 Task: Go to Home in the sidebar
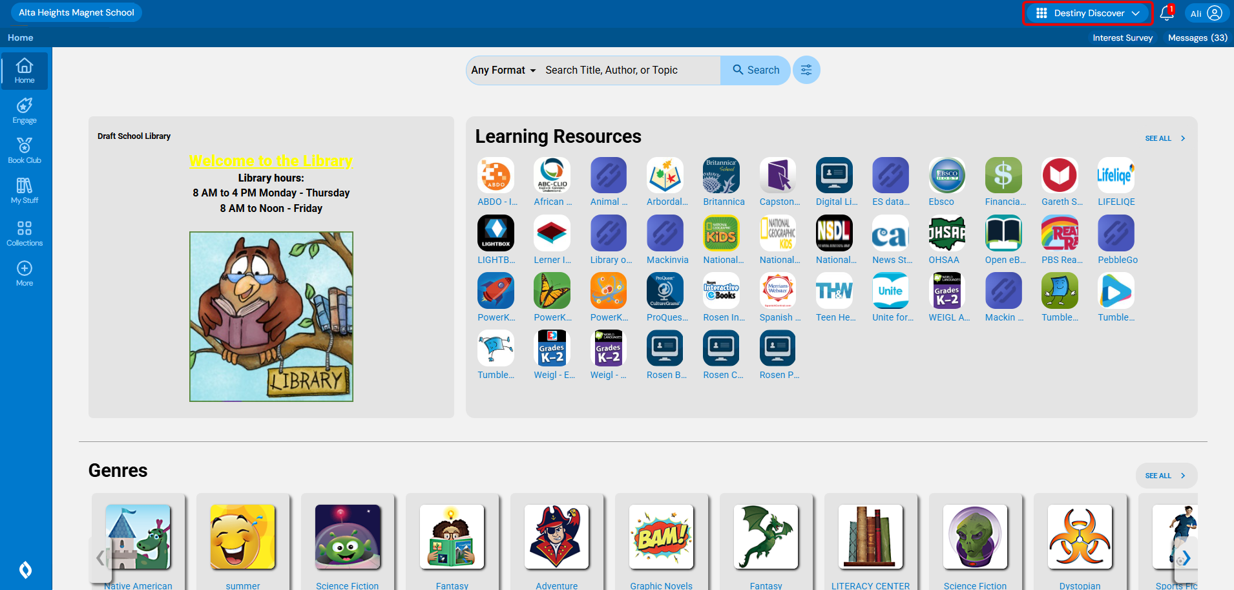(x=25, y=71)
